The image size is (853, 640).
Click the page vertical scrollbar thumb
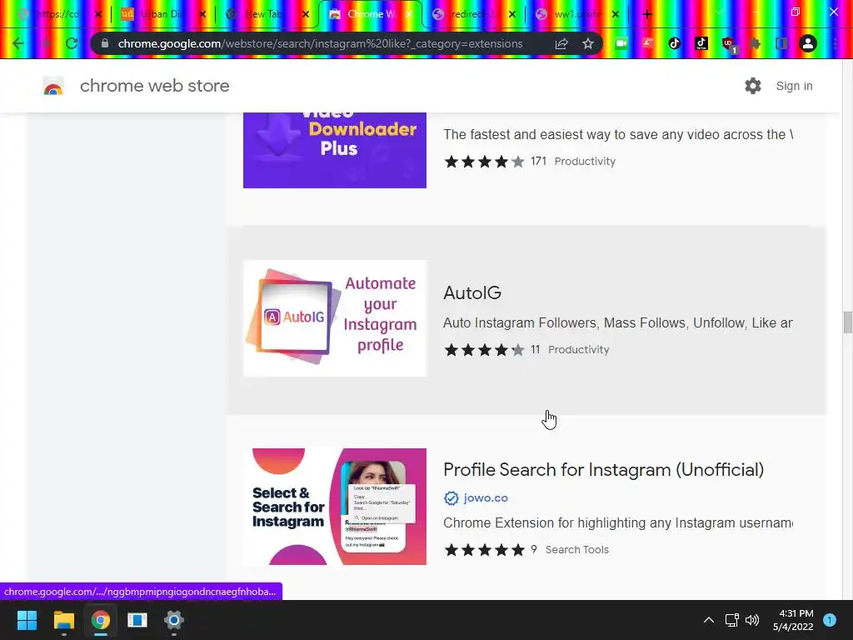[x=847, y=322]
